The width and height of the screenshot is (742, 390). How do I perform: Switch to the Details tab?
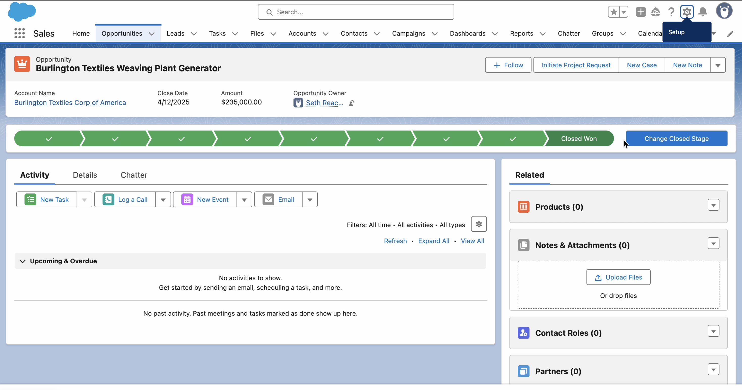85,175
